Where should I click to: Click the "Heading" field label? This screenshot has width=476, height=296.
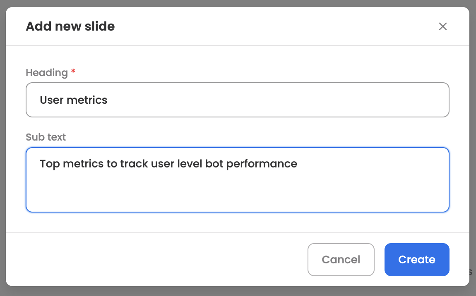[47, 73]
